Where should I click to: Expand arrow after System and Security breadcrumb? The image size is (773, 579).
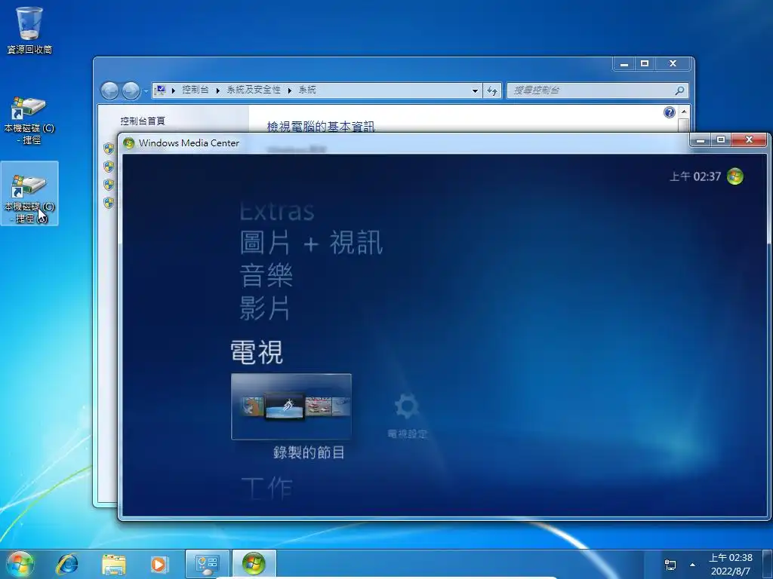(x=289, y=90)
